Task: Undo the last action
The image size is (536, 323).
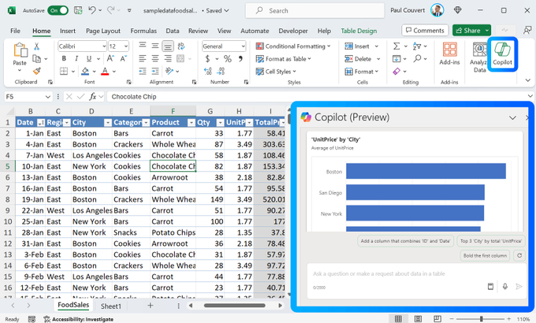Action: pyautogui.click(x=91, y=10)
